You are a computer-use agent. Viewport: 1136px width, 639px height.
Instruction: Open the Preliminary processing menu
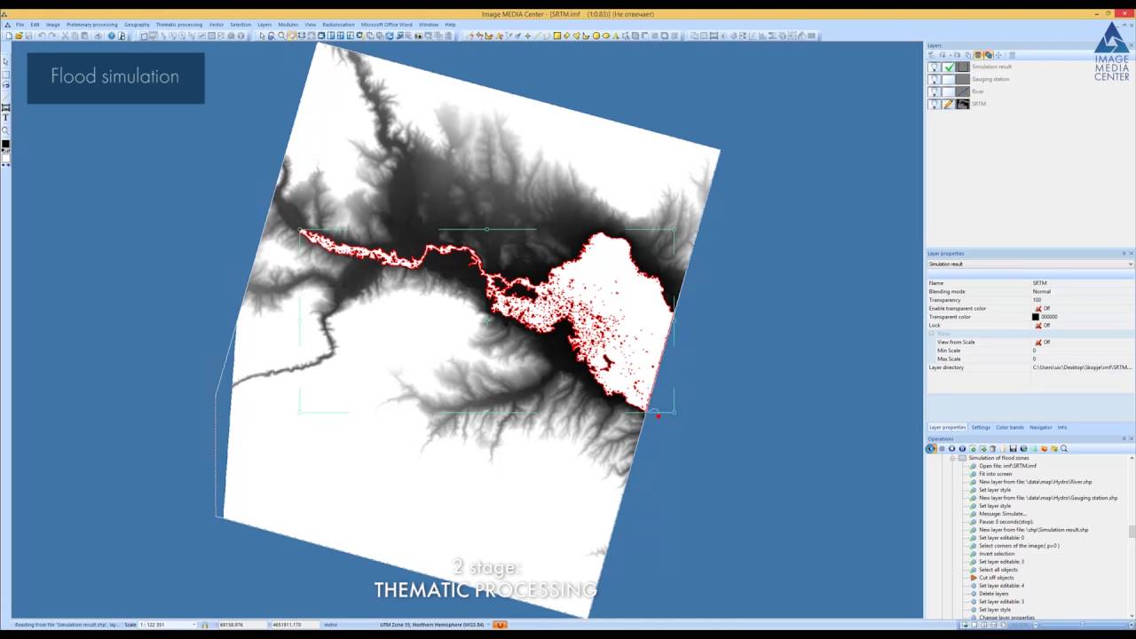pos(91,24)
